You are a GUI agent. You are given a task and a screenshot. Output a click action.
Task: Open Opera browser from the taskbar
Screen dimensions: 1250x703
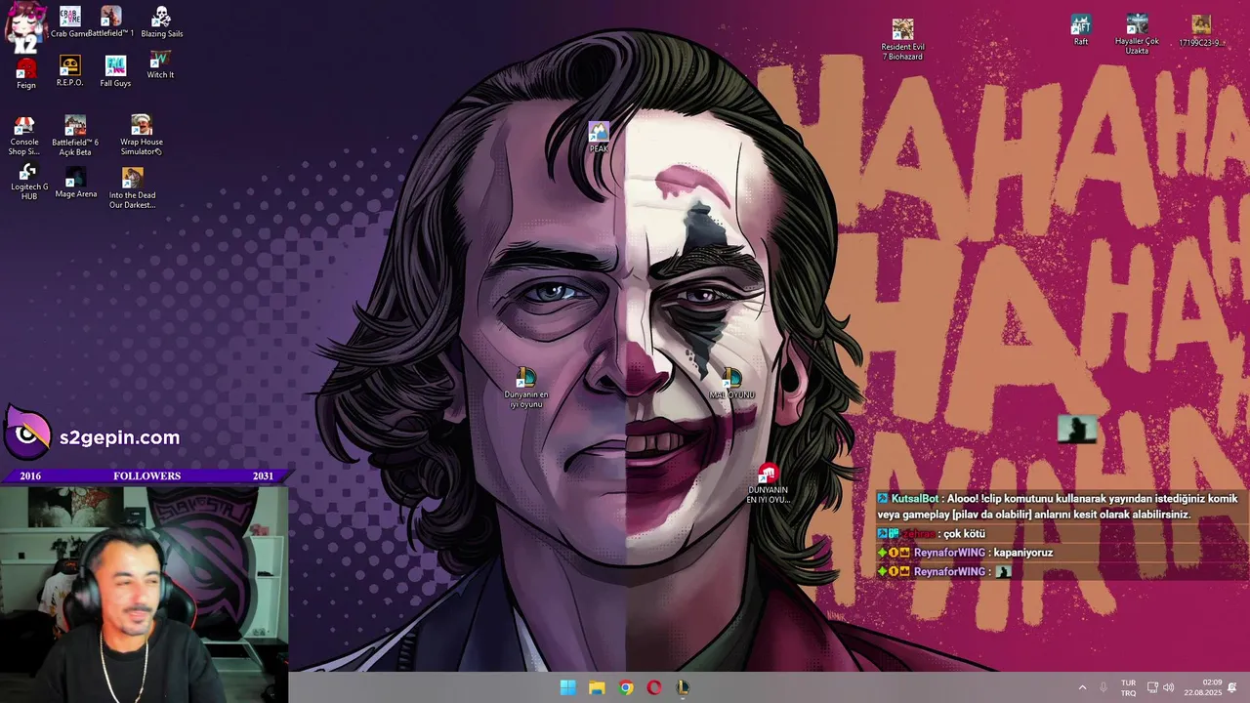(x=654, y=687)
